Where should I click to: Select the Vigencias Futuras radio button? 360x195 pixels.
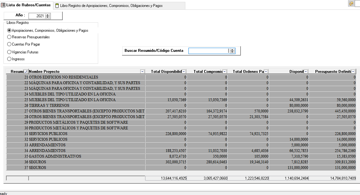click(x=9, y=52)
